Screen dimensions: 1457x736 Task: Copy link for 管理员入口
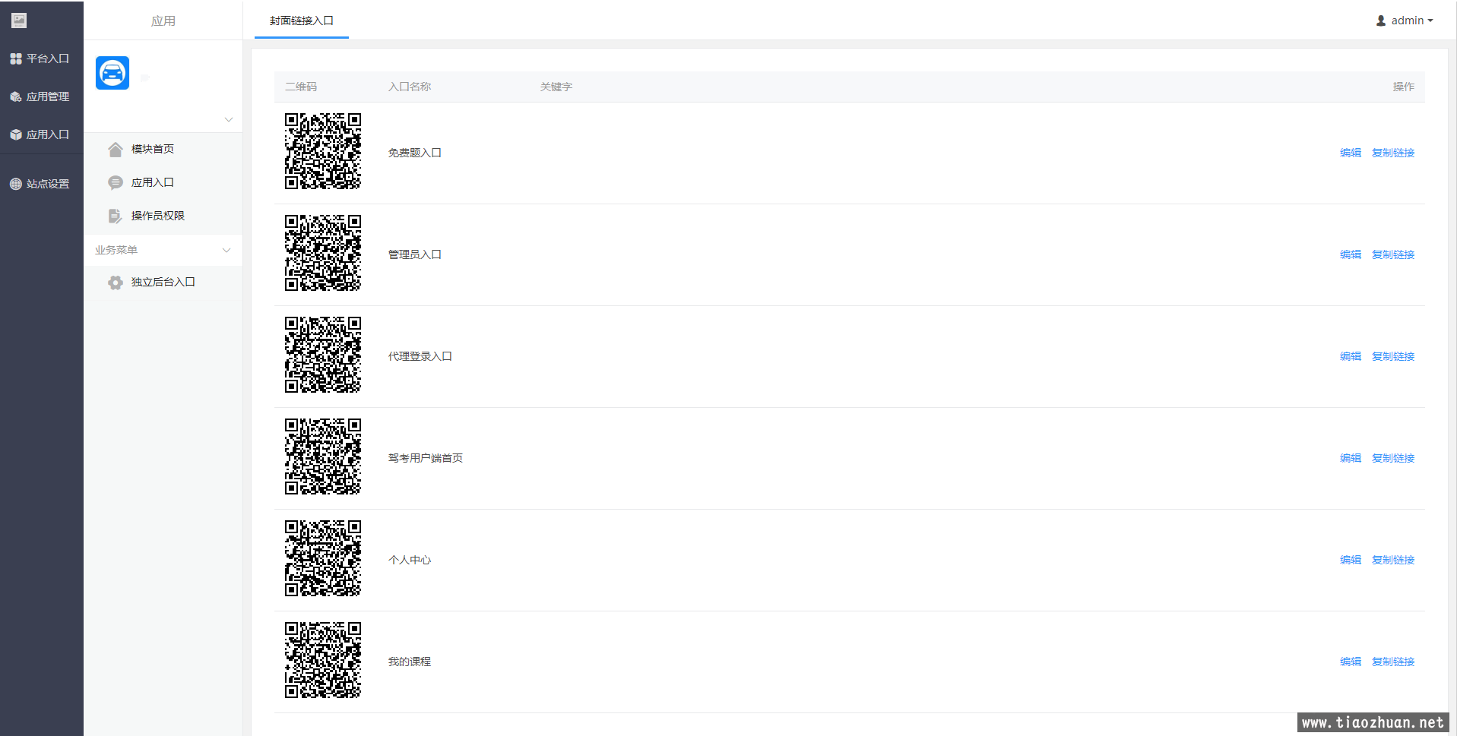coord(1393,254)
